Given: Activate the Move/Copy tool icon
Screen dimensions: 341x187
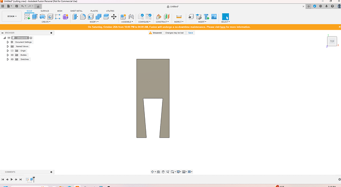Looking at the screenshot, I should point(114,16).
